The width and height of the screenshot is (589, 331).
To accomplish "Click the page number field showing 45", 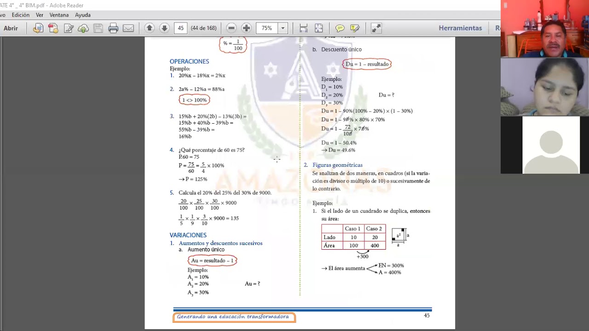I will click(x=180, y=28).
